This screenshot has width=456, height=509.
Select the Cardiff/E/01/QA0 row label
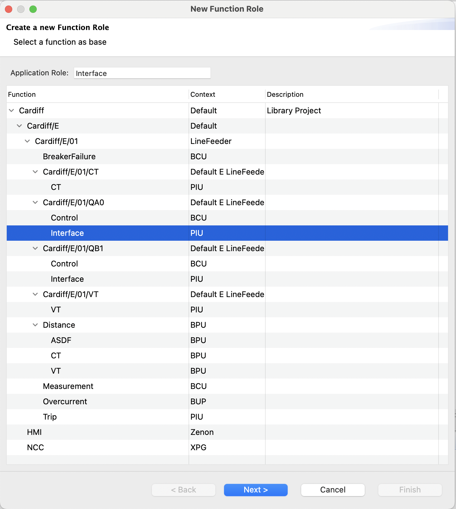73,202
